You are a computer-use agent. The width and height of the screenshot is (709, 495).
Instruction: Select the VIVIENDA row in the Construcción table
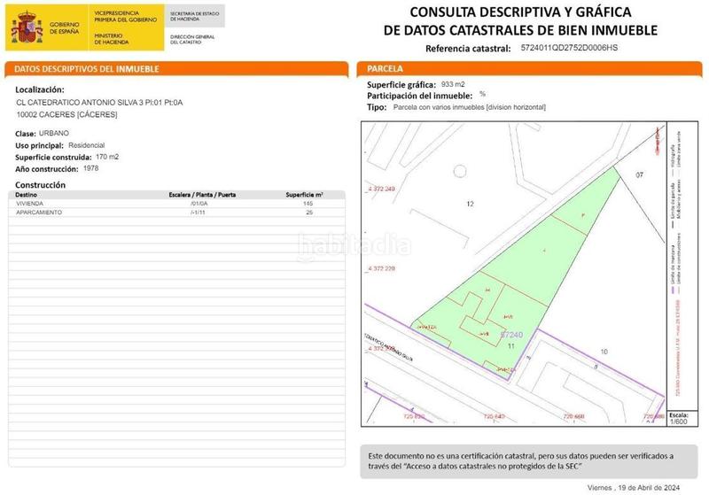168,204
